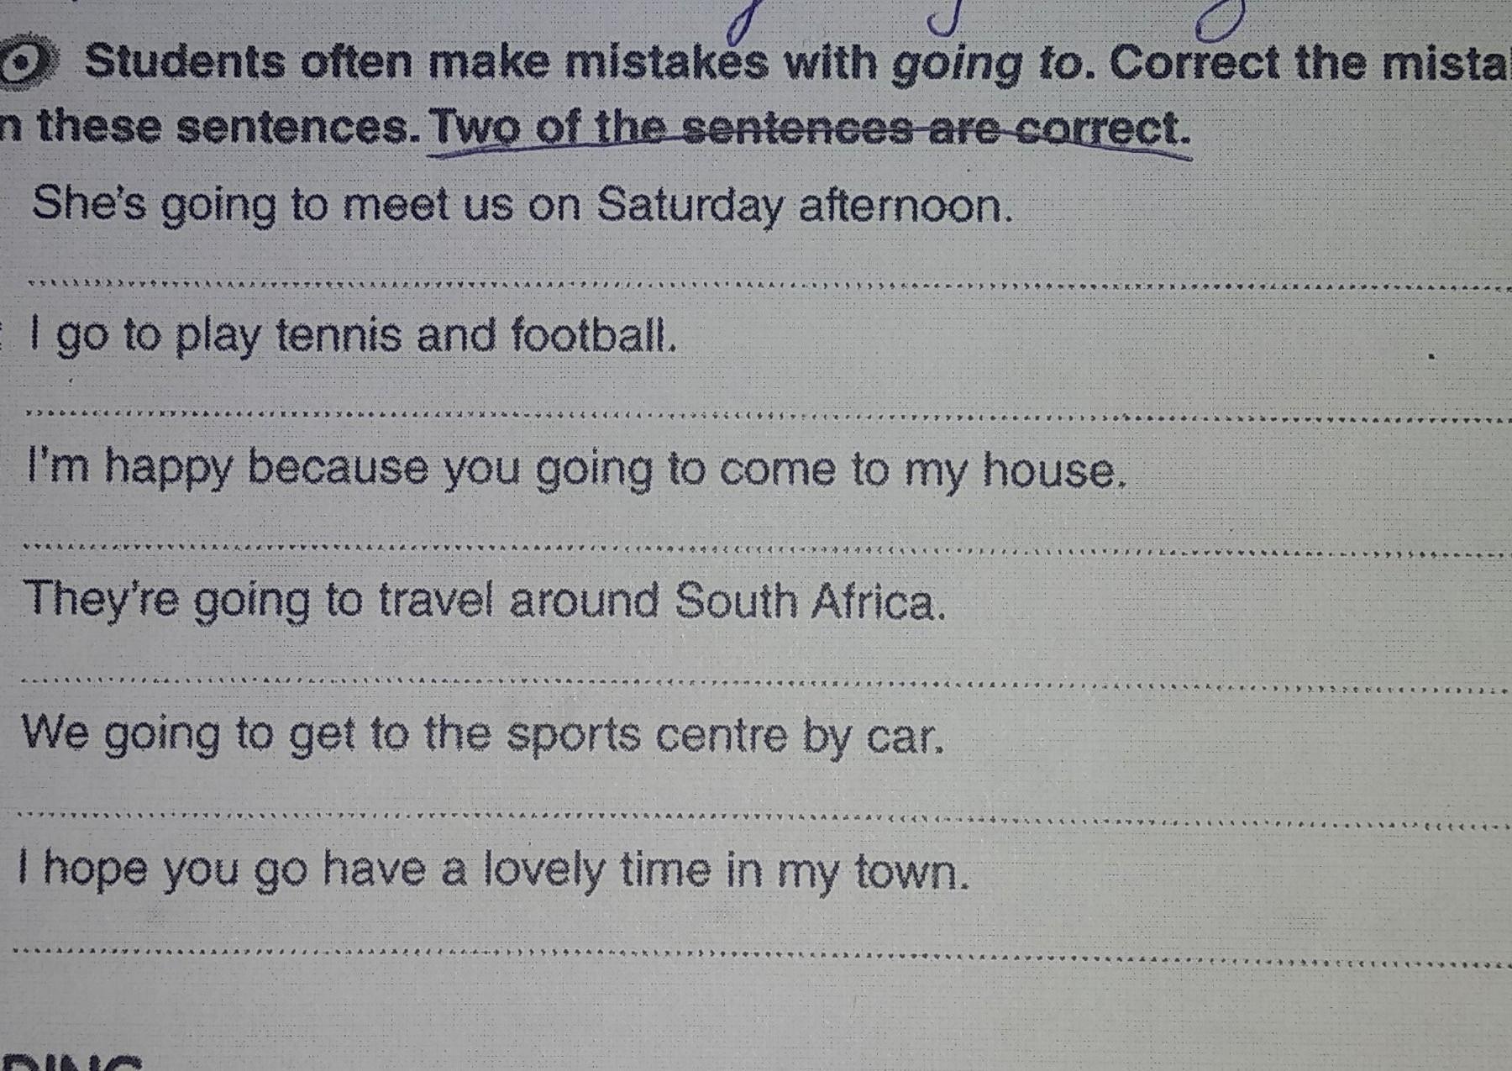Select the sentence 'They're going to travel'
The height and width of the screenshot is (1071, 1512).
(x=486, y=601)
